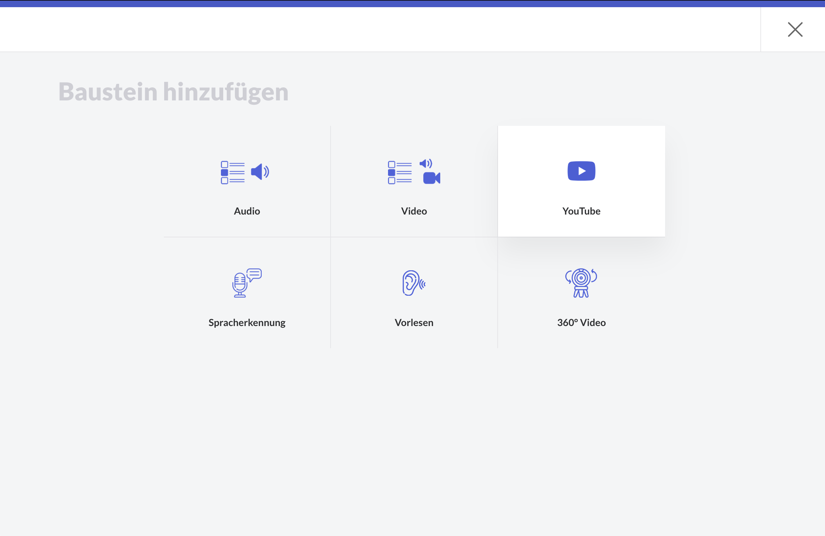Select the YouTube play button icon
Image resolution: width=825 pixels, height=536 pixels.
581,171
